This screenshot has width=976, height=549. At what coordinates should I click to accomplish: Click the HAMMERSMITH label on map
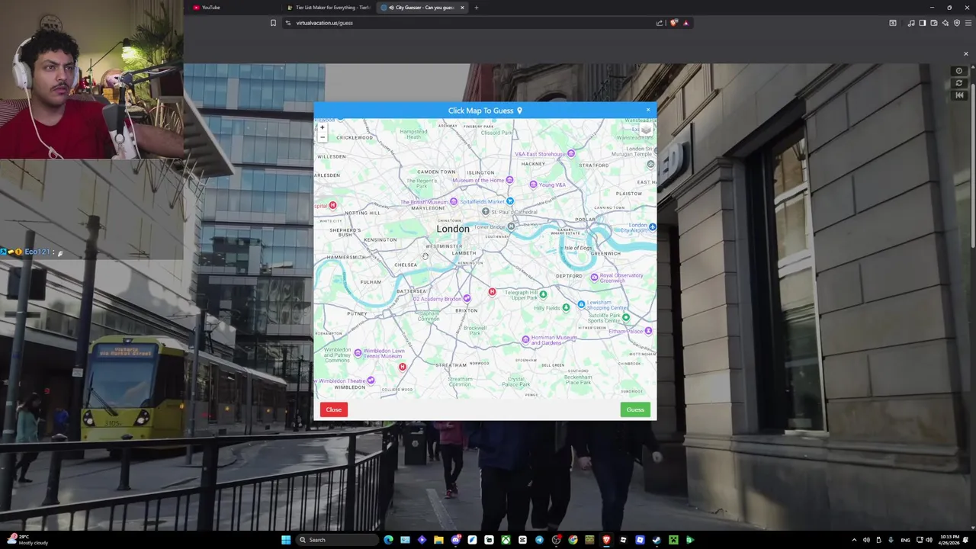[x=346, y=257]
